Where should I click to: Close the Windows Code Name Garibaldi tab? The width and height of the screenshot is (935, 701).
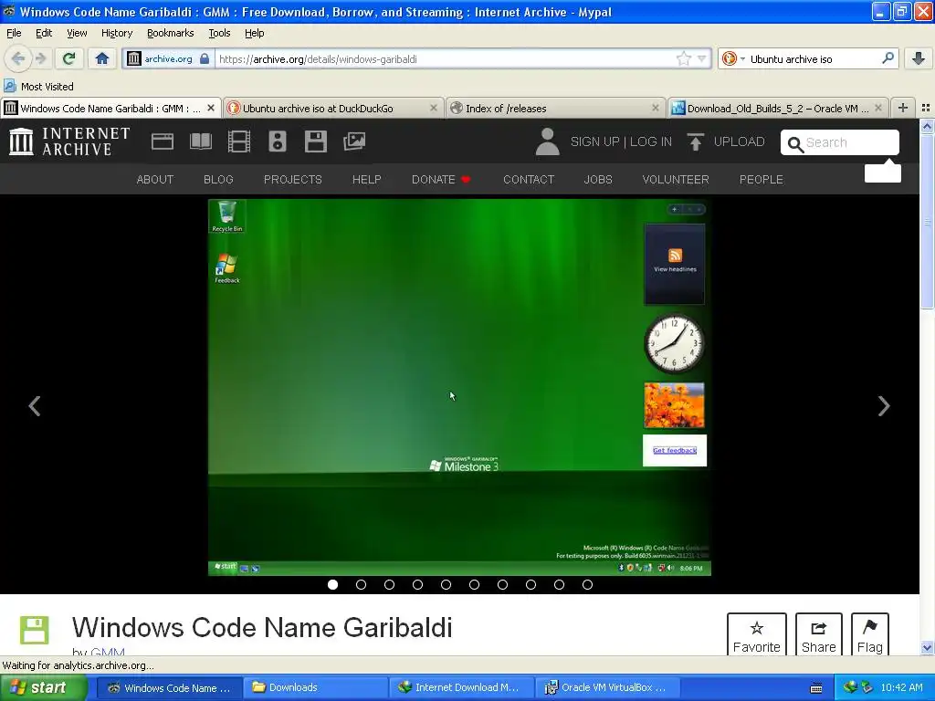pos(211,108)
